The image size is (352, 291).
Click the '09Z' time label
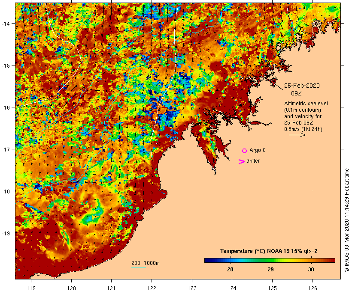[x=296, y=93]
